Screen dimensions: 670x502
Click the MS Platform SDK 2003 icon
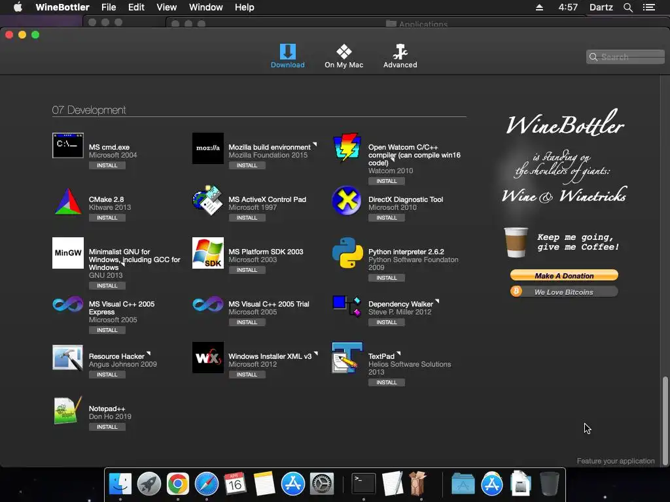(207, 253)
